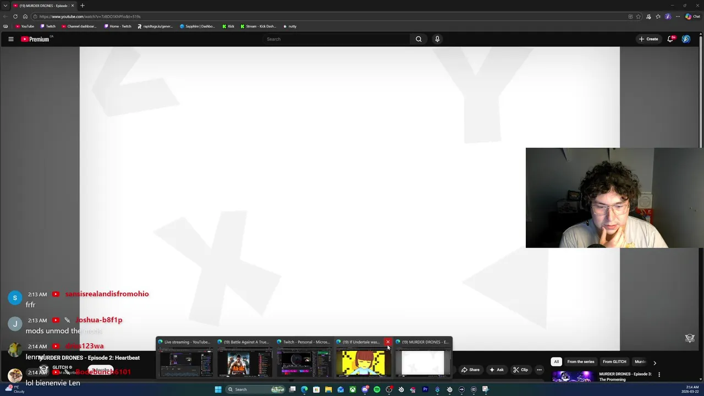Open Microsoft Edge from taskbar

(304, 389)
